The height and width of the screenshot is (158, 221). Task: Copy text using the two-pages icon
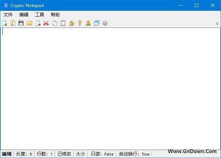(55, 23)
